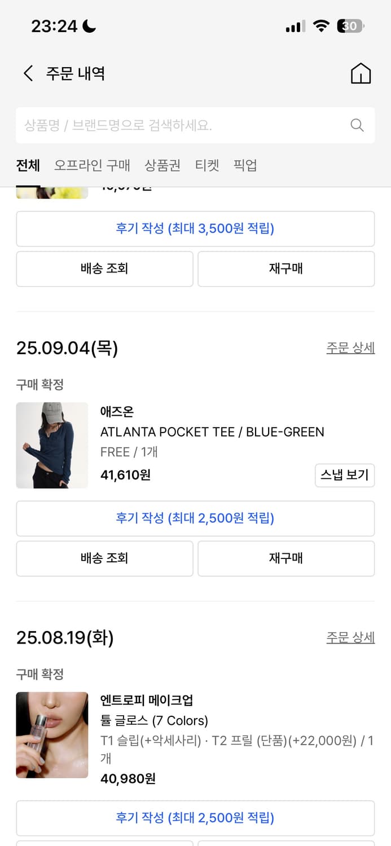Go to home via house icon
This screenshot has width=391, height=846.
point(361,73)
